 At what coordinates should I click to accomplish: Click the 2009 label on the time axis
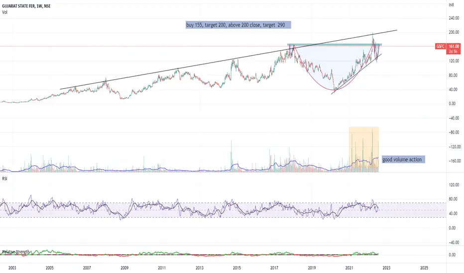[x=124, y=268]
